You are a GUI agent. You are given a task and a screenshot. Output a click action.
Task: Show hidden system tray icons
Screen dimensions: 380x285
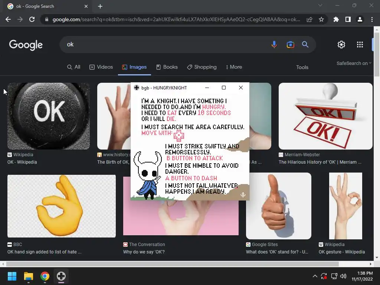(315, 276)
